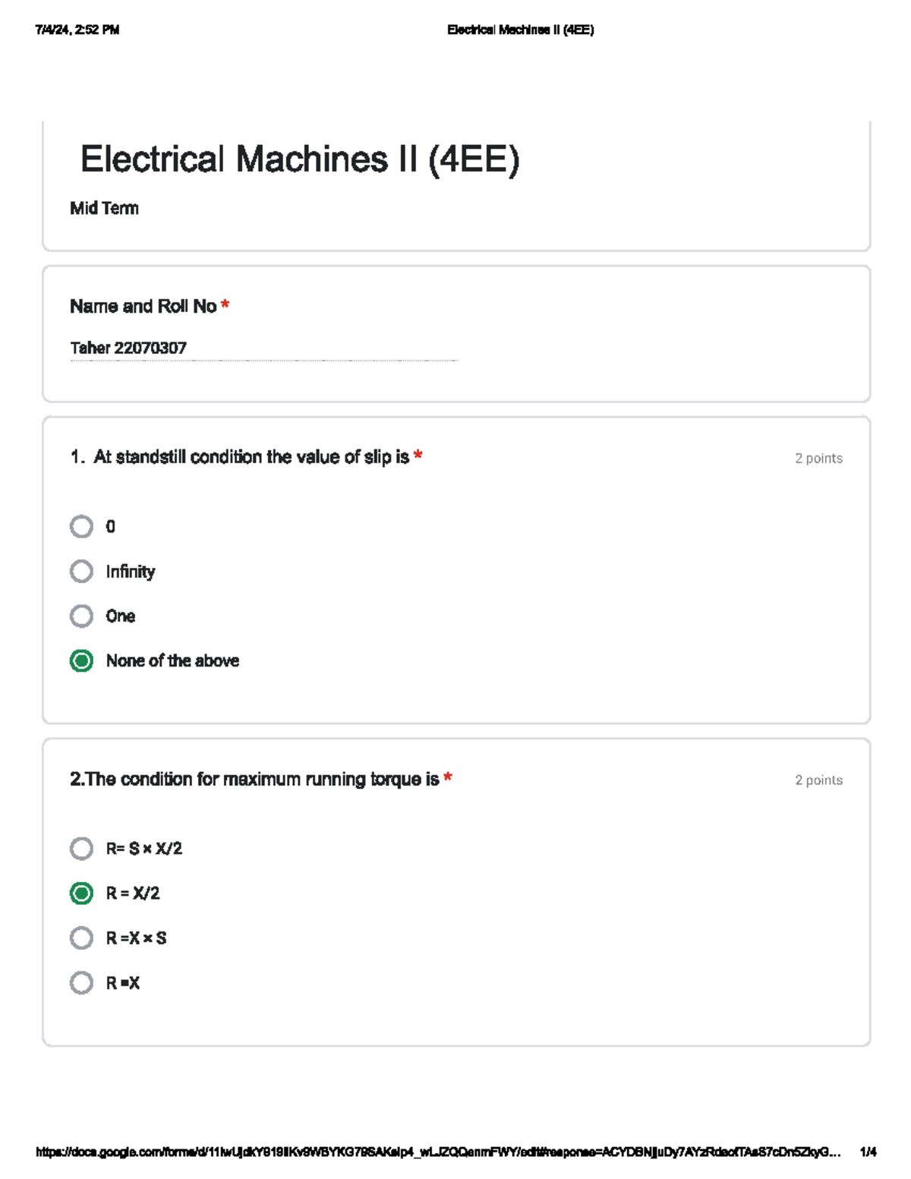
Task: Select "R = X/2" as maximum torque condition
Action: click(82, 893)
